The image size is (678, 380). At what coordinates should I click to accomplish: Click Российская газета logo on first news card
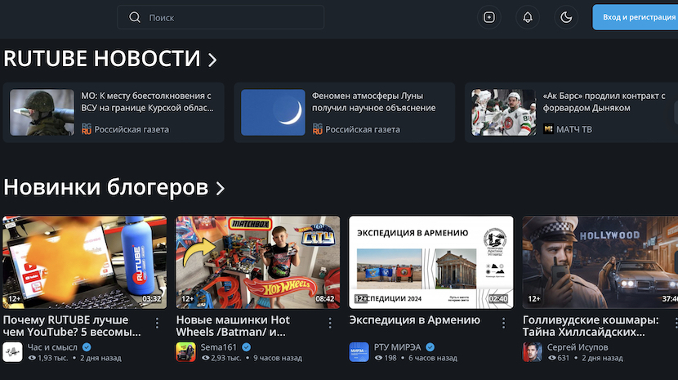click(87, 129)
